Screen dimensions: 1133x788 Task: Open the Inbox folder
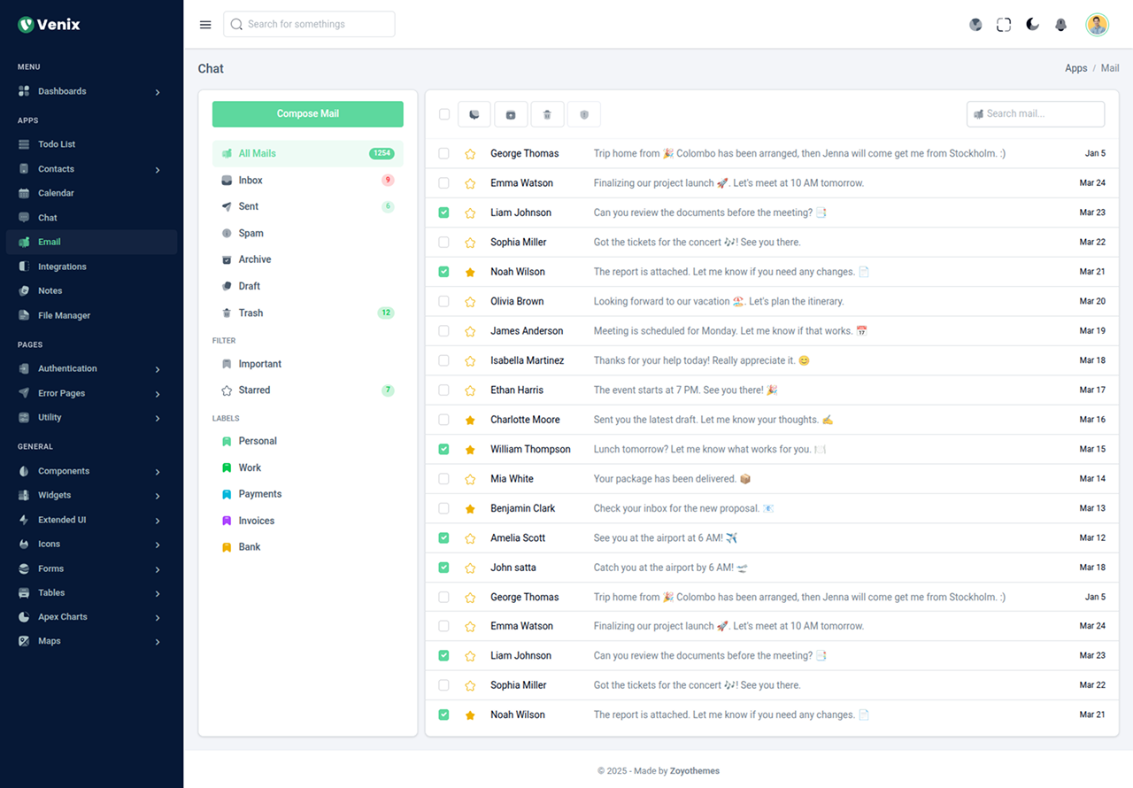(250, 180)
